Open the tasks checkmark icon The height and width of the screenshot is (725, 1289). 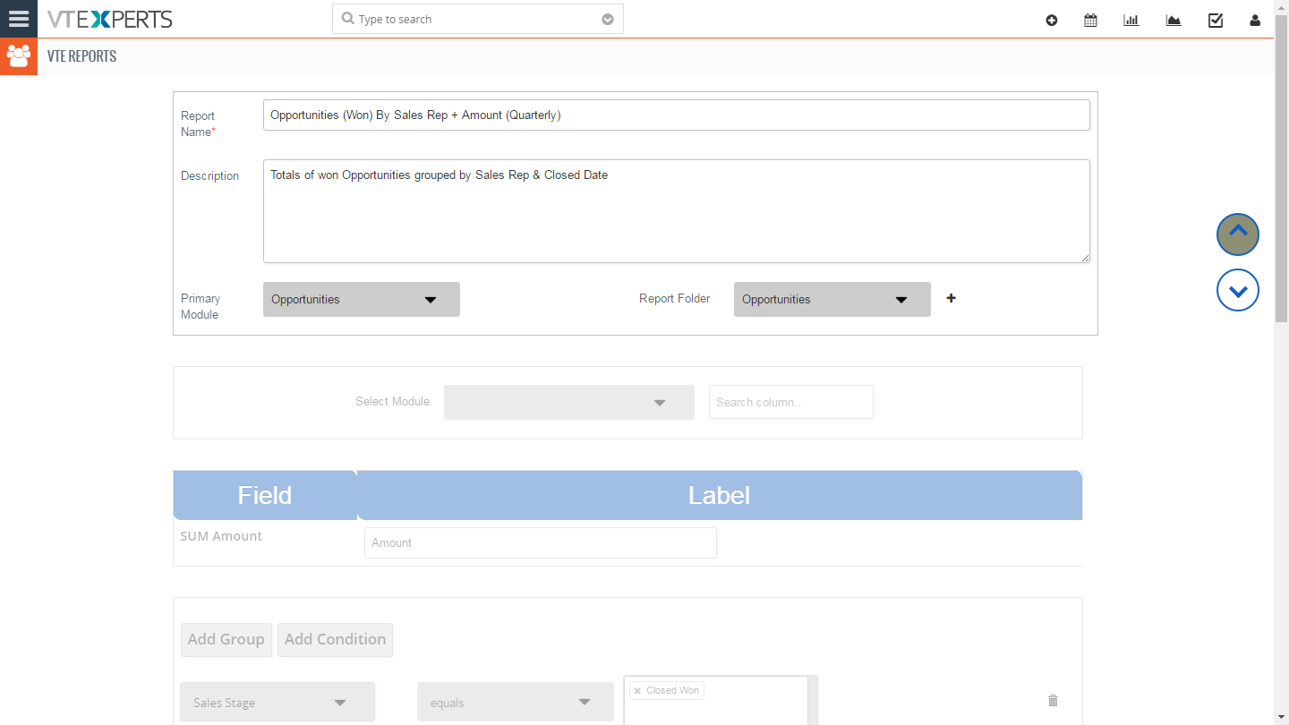pyautogui.click(x=1216, y=21)
